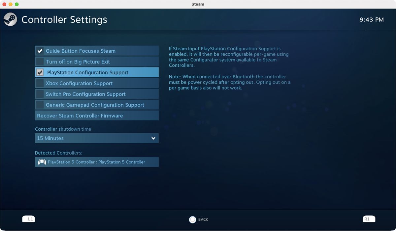The height and width of the screenshot is (231, 396).
Task: Click the PlayStation Configuration Support description text
Action: tap(229, 57)
